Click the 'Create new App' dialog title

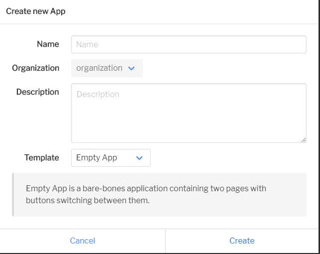(x=36, y=11)
